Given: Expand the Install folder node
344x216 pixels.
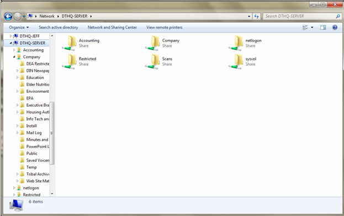Looking at the screenshot, I should tap(17, 126).
